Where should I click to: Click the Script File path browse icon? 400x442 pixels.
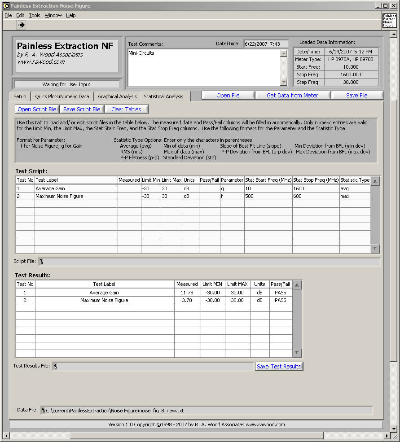(41, 262)
